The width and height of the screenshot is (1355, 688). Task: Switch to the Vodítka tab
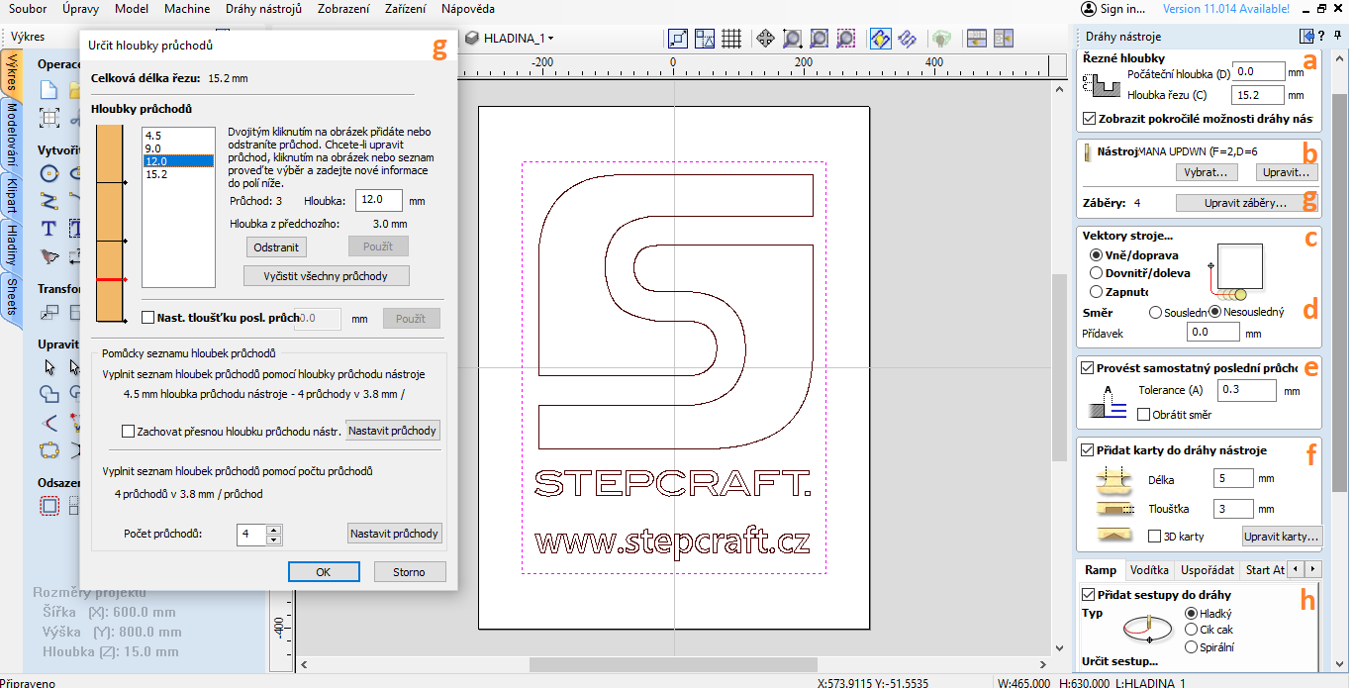(x=1149, y=570)
